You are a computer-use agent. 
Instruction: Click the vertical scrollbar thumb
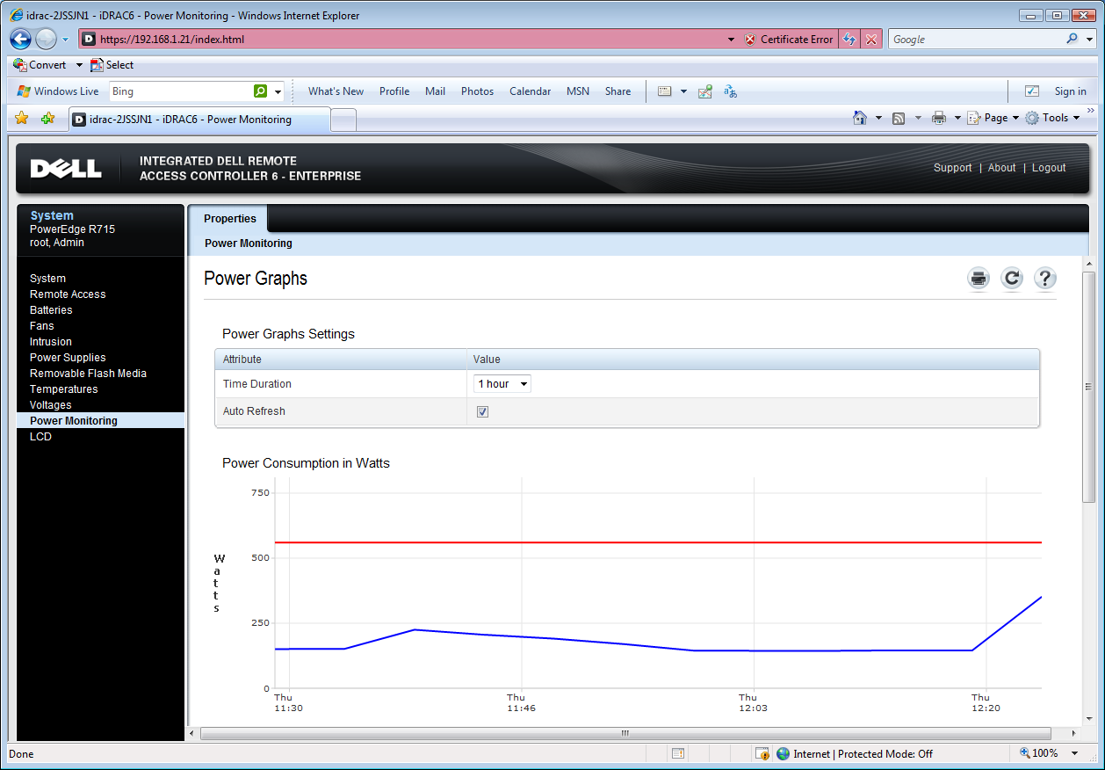point(1088,386)
